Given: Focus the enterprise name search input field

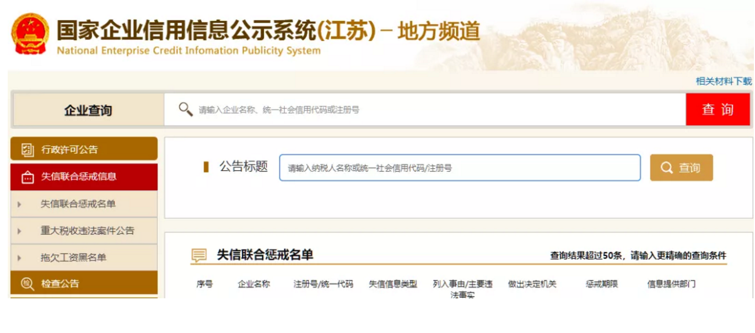Looking at the screenshot, I should pyautogui.click(x=435, y=110).
